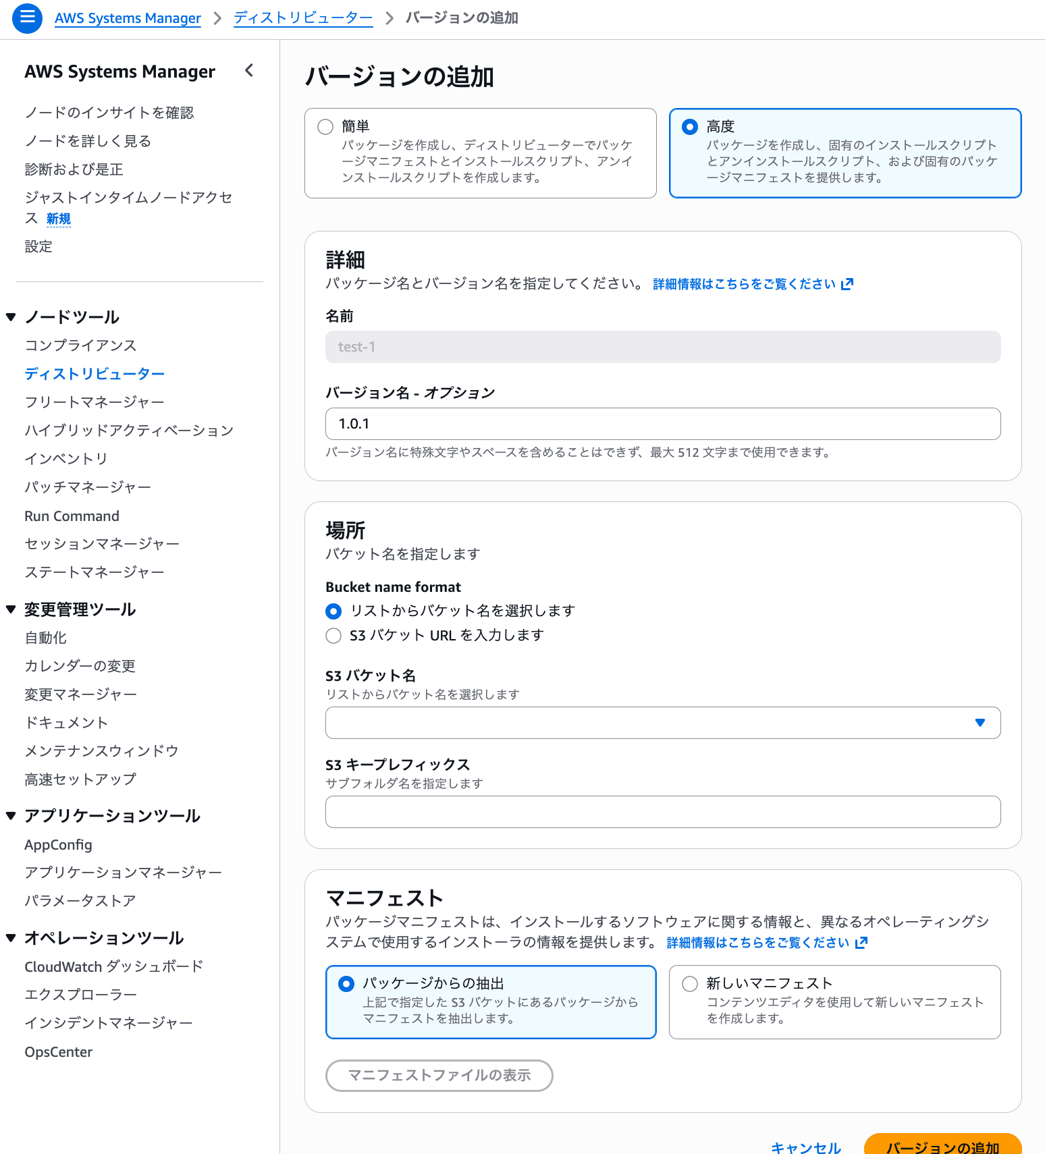Open AppConfig in sidebar
The width and height of the screenshot is (1045, 1154).
(58, 845)
